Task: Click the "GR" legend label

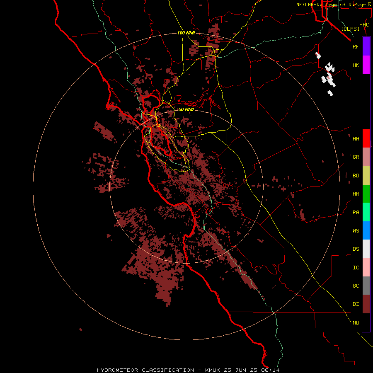Action: 356,157
